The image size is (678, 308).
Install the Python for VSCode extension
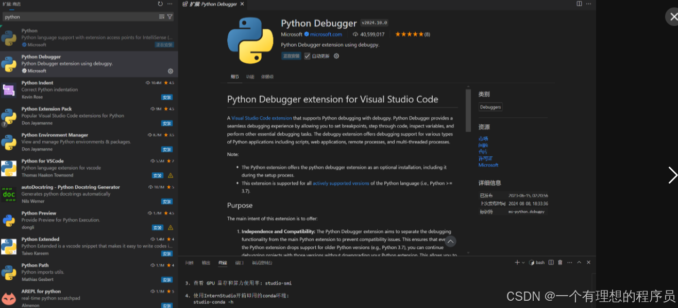tap(158, 175)
